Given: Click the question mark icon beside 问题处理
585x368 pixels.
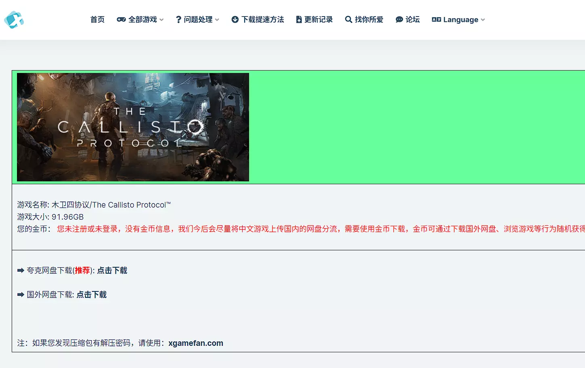Looking at the screenshot, I should [x=178, y=20].
